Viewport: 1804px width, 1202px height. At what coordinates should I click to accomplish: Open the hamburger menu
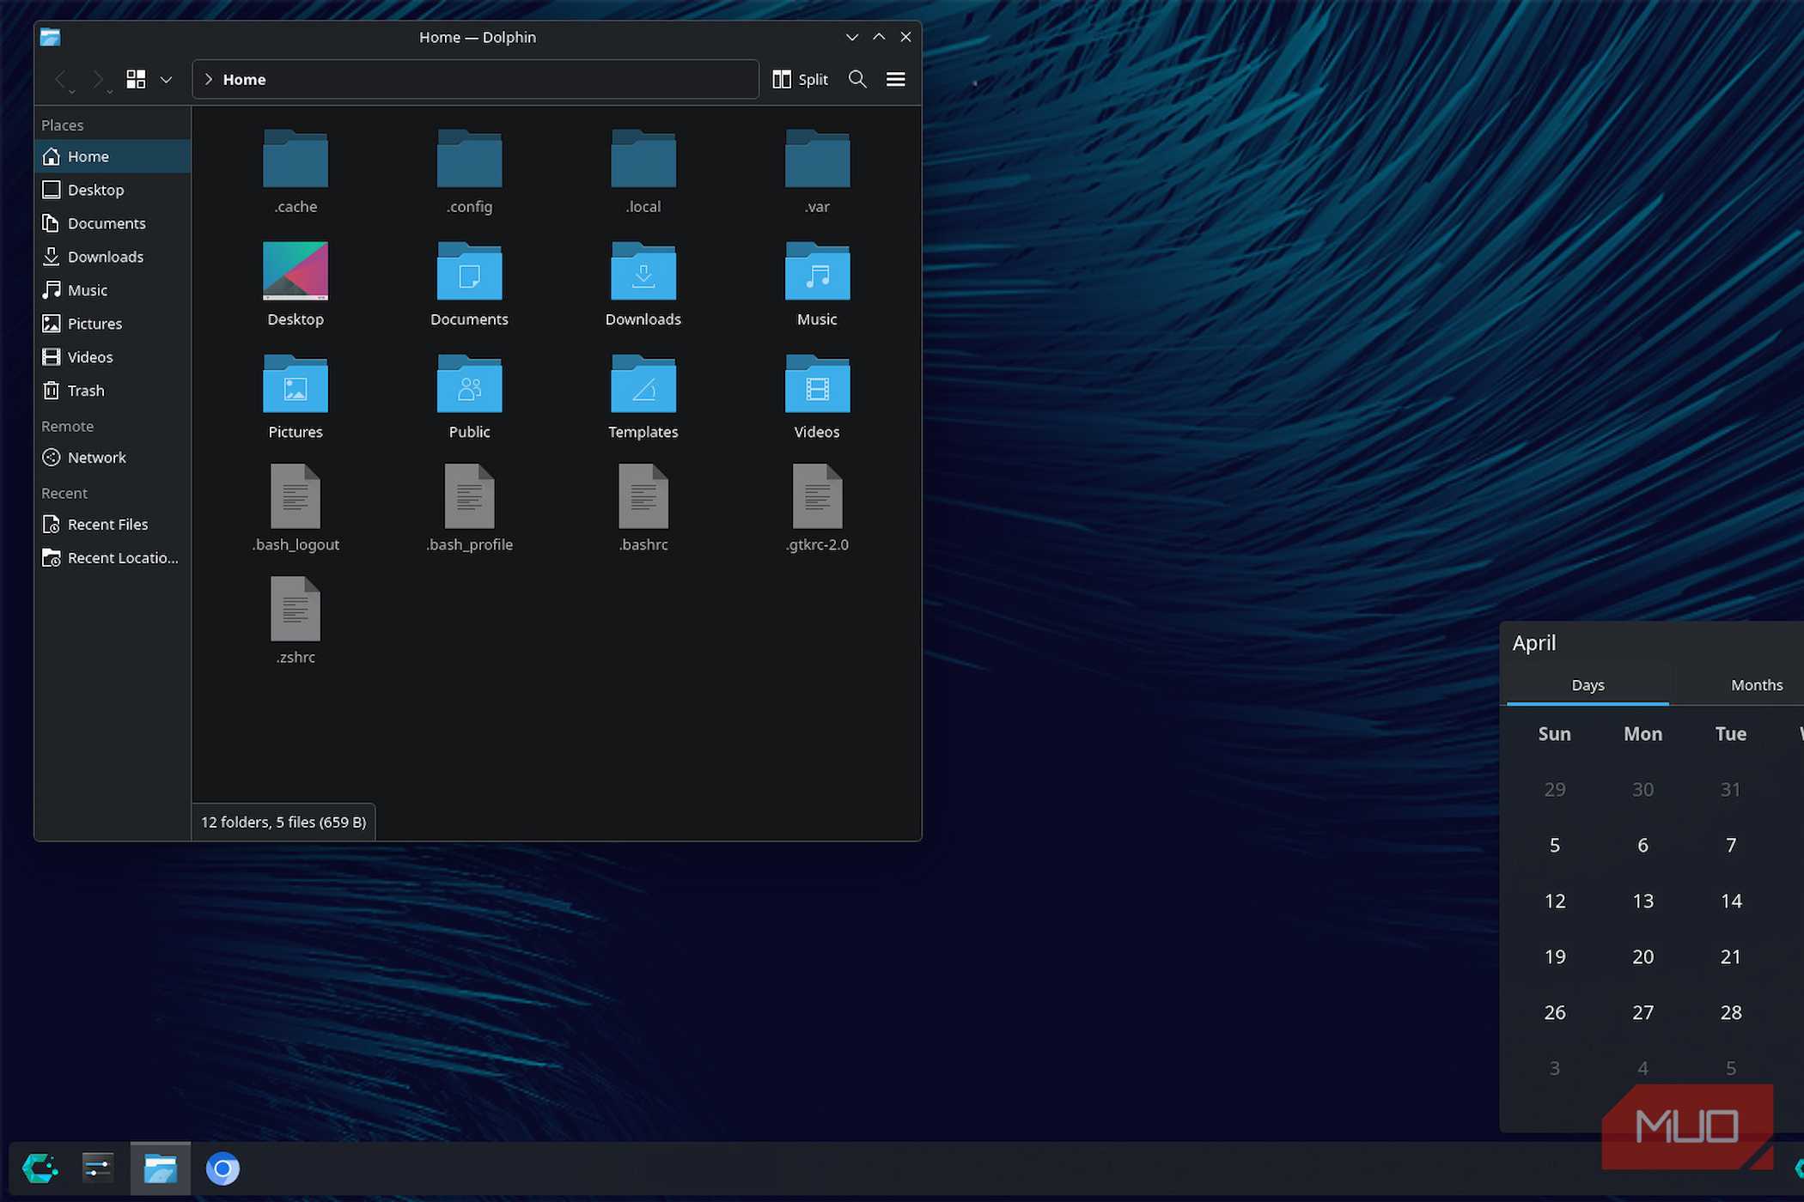click(895, 79)
